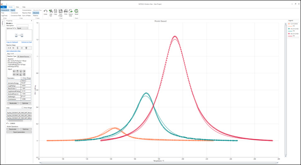The height and width of the screenshot is (165, 301).
Task: Select the first ExpDat row in Area list
Action: click(19, 113)
